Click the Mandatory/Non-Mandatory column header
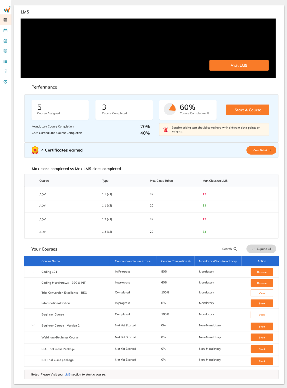The height and width of the screenshot is (388, 287). pos(218,261)
